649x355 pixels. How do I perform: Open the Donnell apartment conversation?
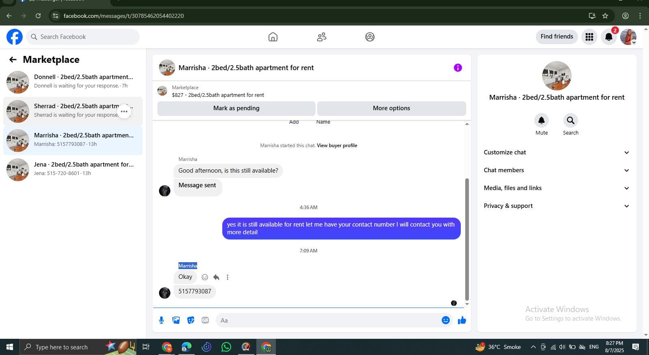73,82
